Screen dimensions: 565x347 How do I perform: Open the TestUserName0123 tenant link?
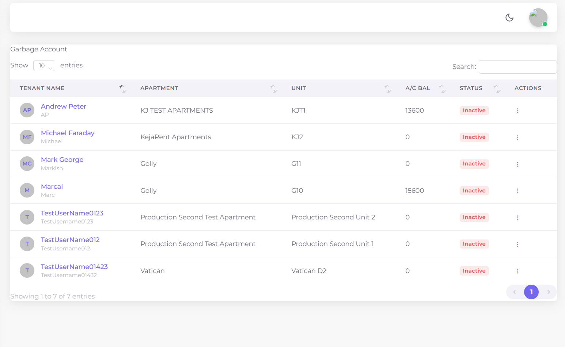[x=72, y=213]
